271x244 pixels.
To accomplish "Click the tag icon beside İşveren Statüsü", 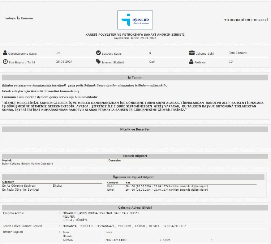I will coord(98,62).
